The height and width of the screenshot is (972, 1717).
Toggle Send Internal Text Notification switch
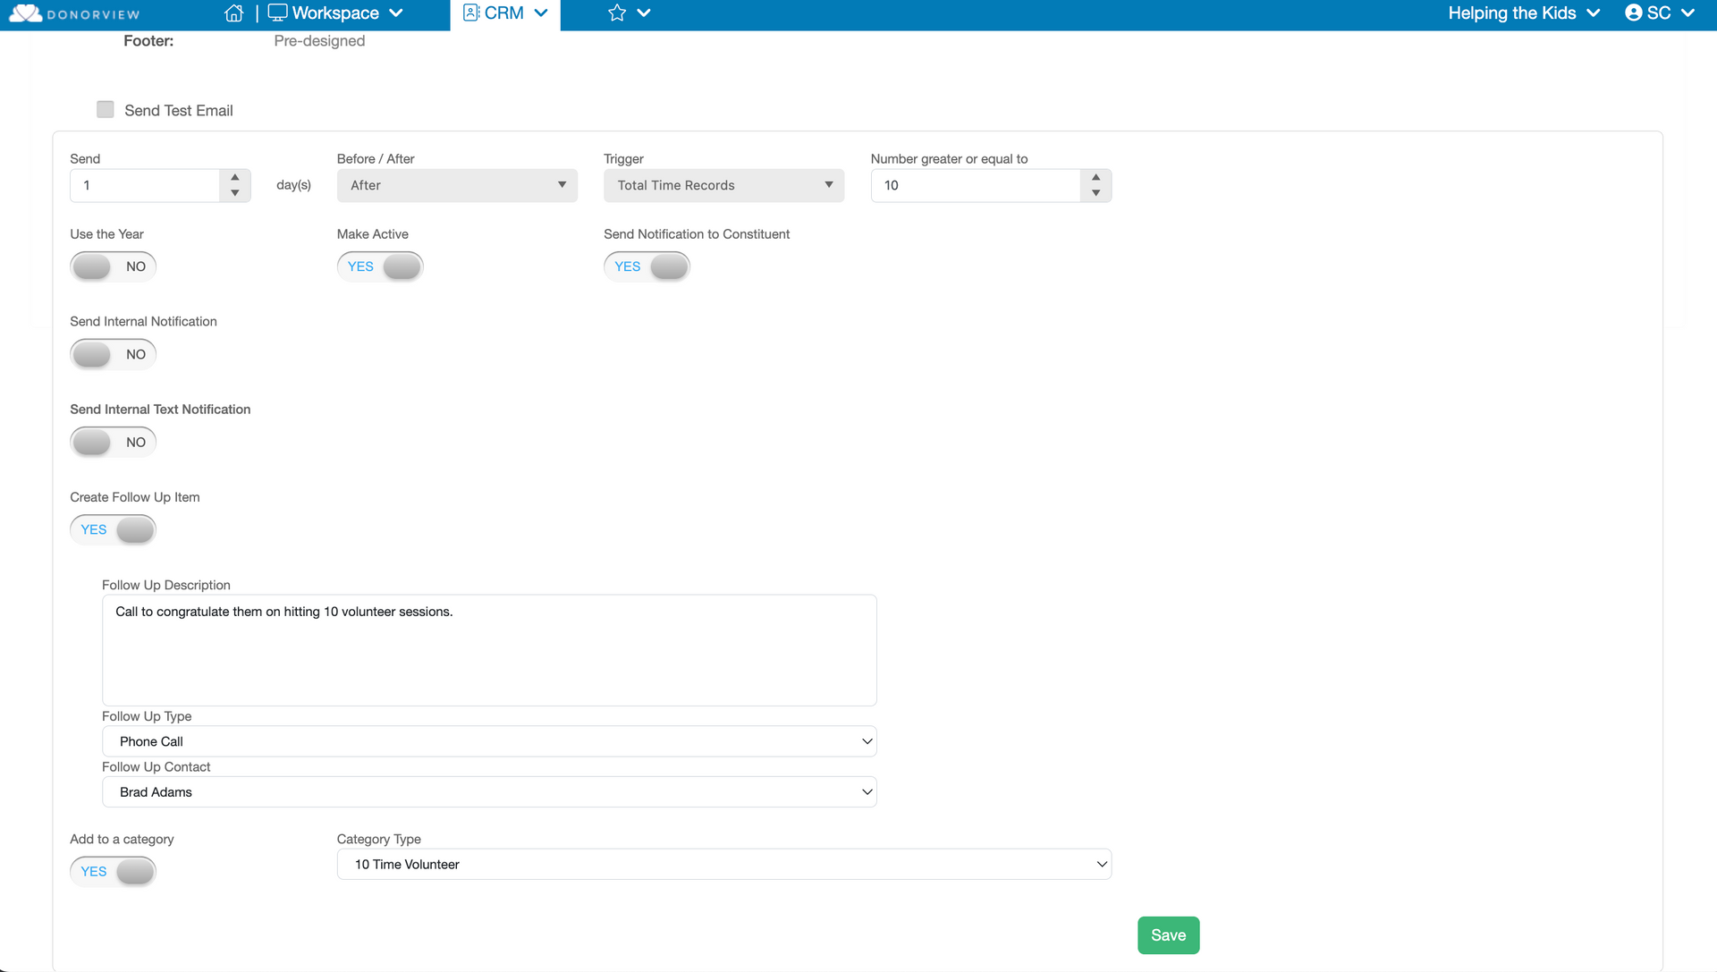point(113,442)
